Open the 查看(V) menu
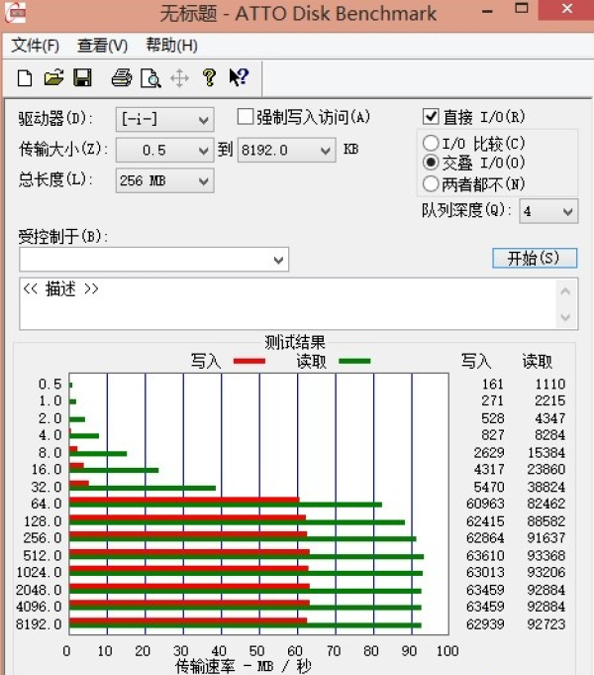Viewport: 594px width, 675px height. pos(102,46)
